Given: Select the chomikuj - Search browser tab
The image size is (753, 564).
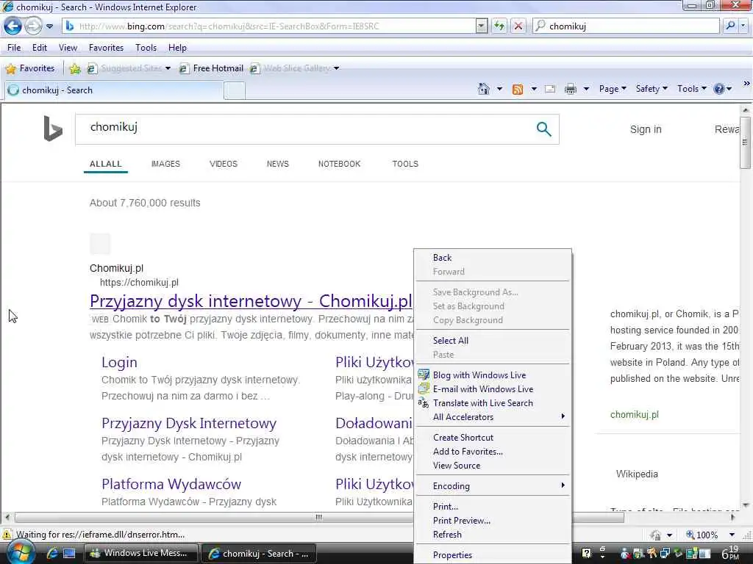Looking at the screenshot, I should tap(113, 90).
